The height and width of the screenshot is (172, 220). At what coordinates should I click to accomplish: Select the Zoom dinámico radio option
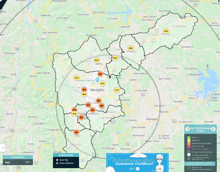point(57,163)
